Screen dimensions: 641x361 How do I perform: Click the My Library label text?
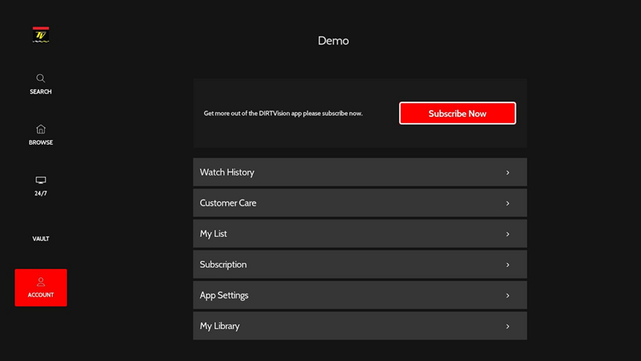click(x=219, y=326)
